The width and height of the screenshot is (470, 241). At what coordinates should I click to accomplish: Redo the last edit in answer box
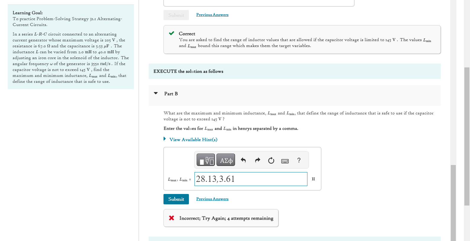(x=257, y=160)
